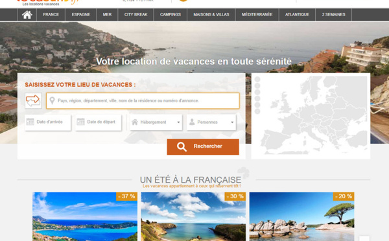
Task: Click the house icon in Hébergement field
Action: (x=135, y=122)
